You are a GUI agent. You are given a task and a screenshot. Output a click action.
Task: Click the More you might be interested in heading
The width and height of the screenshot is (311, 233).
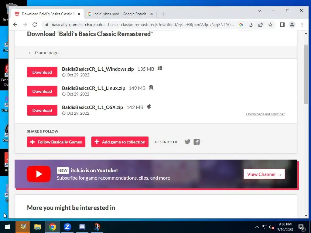point(71,208)
